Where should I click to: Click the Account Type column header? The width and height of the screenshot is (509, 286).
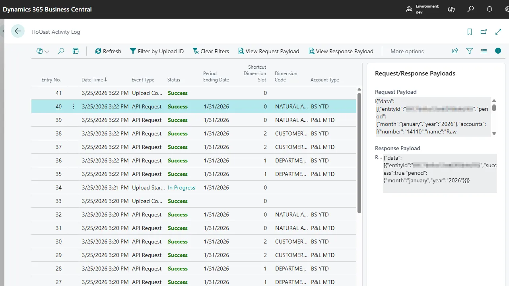click(x=325, y=80)
